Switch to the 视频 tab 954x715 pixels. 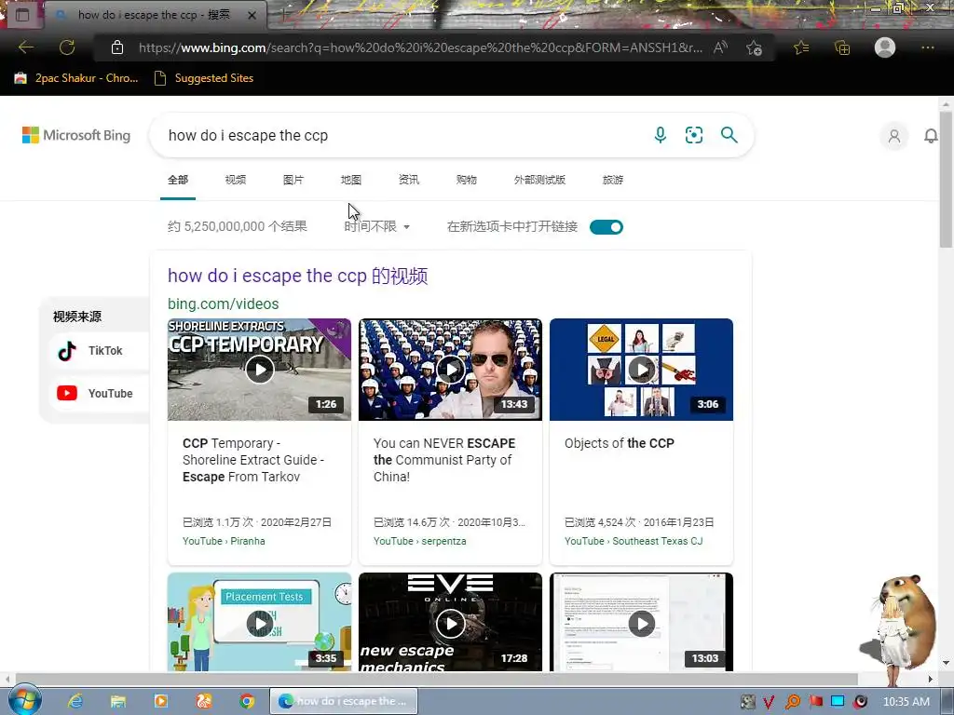pyautogui.click(x=236, y=180)
